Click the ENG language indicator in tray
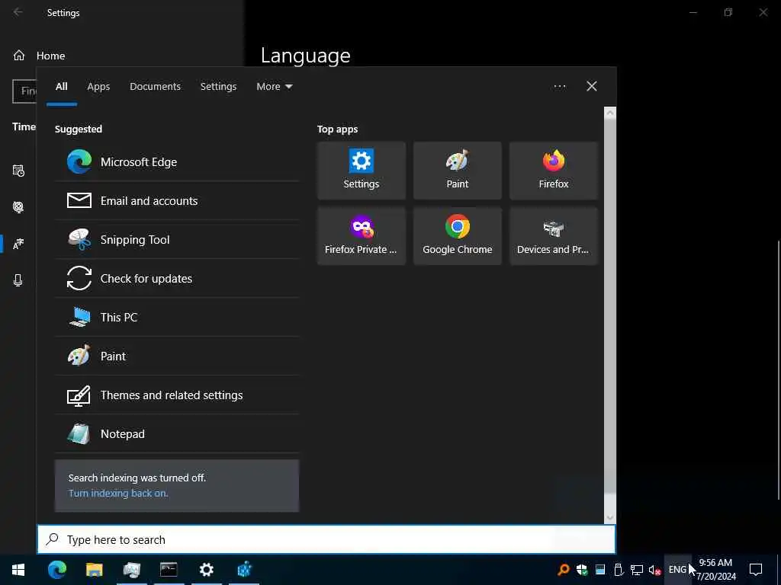The height and width of the screenshot is (585, 781). coord(677,570)
